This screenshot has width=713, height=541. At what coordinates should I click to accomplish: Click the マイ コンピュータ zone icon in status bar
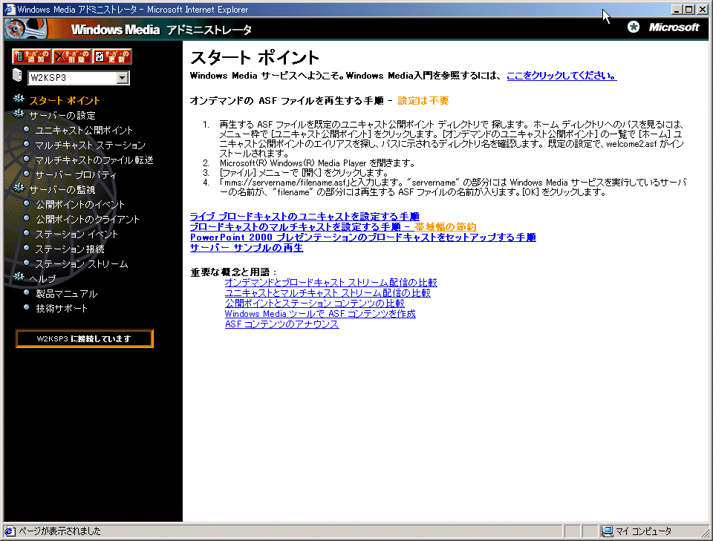(607, 531)
